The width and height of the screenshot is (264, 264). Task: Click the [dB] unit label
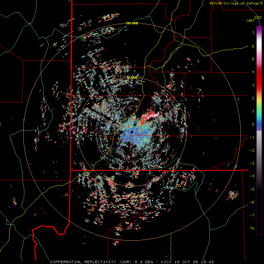[251, 21]
